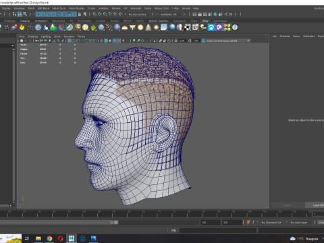Click the green flask shelf icon
This screenshot has width=324, height=243.
(x=53, y=28)
